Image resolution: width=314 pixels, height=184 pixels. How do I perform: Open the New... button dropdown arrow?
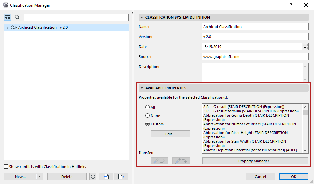click(x=40, y=177)
